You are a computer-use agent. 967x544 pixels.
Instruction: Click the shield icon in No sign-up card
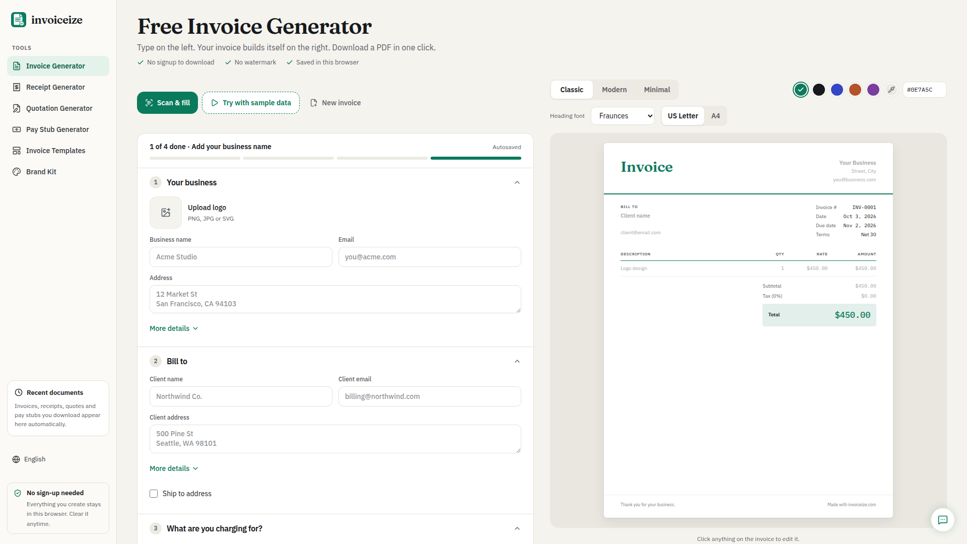18,493
